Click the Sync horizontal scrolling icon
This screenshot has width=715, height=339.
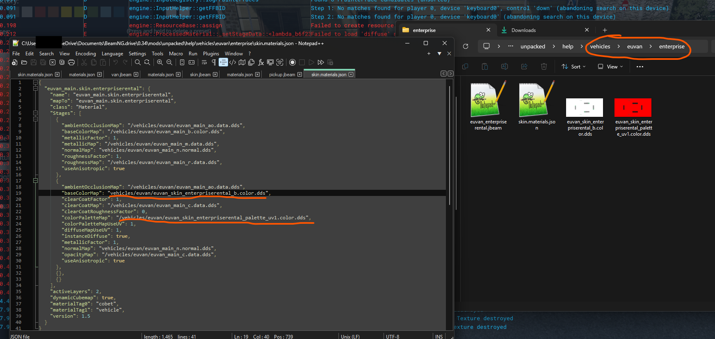tap(192, 62)
